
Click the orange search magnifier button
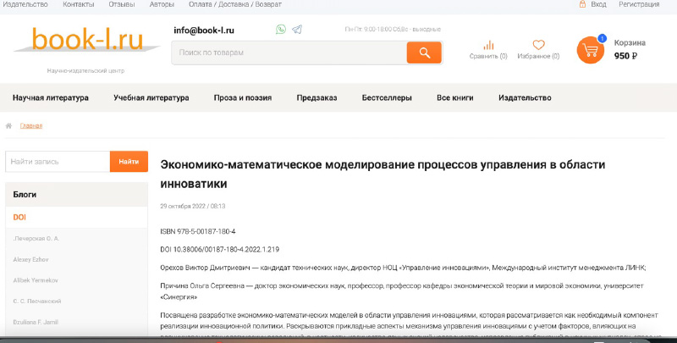[424, 53]
